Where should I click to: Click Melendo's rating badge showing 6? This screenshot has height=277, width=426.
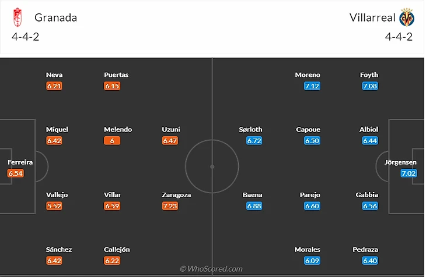(x=111, y=141)
